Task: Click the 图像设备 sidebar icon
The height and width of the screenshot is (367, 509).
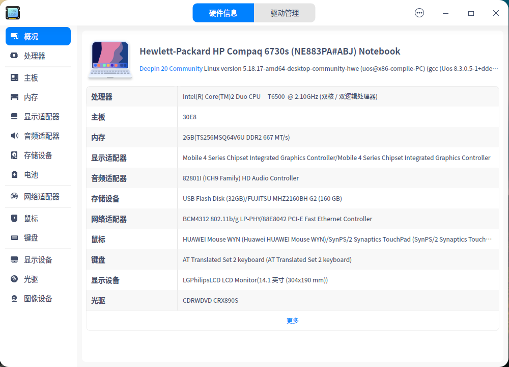Action: 14,298
